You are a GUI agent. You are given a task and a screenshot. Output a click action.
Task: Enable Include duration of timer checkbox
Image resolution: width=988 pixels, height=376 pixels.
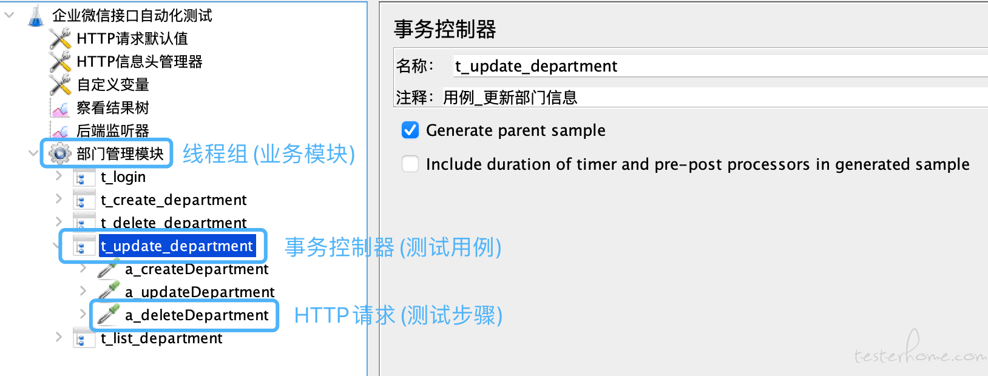pyautogui.click(x=410, y=164)
